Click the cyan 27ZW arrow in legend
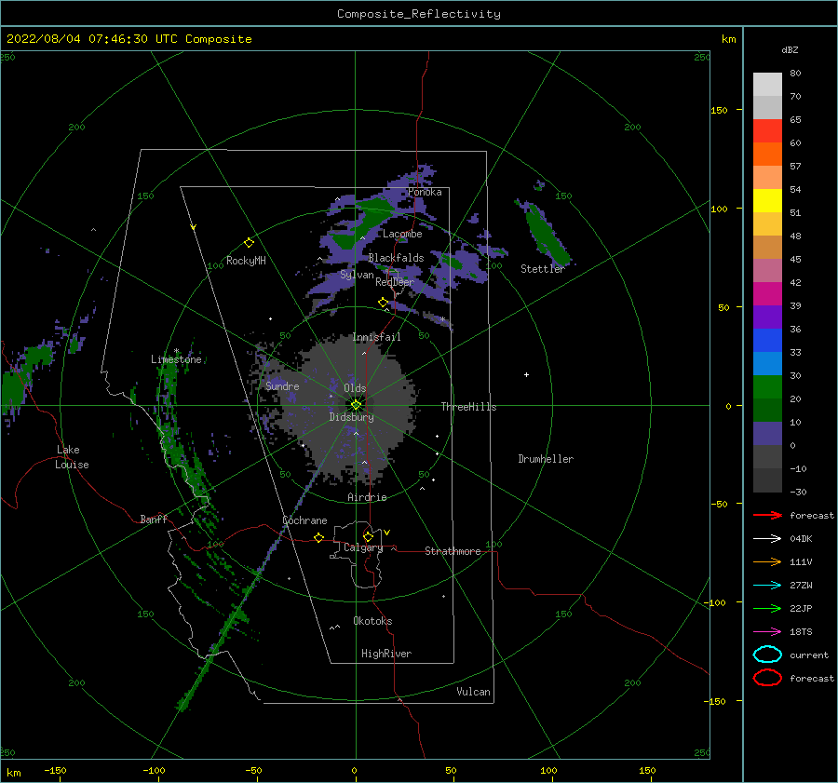This screenshot has height=783, width=838. click(767, 586)
